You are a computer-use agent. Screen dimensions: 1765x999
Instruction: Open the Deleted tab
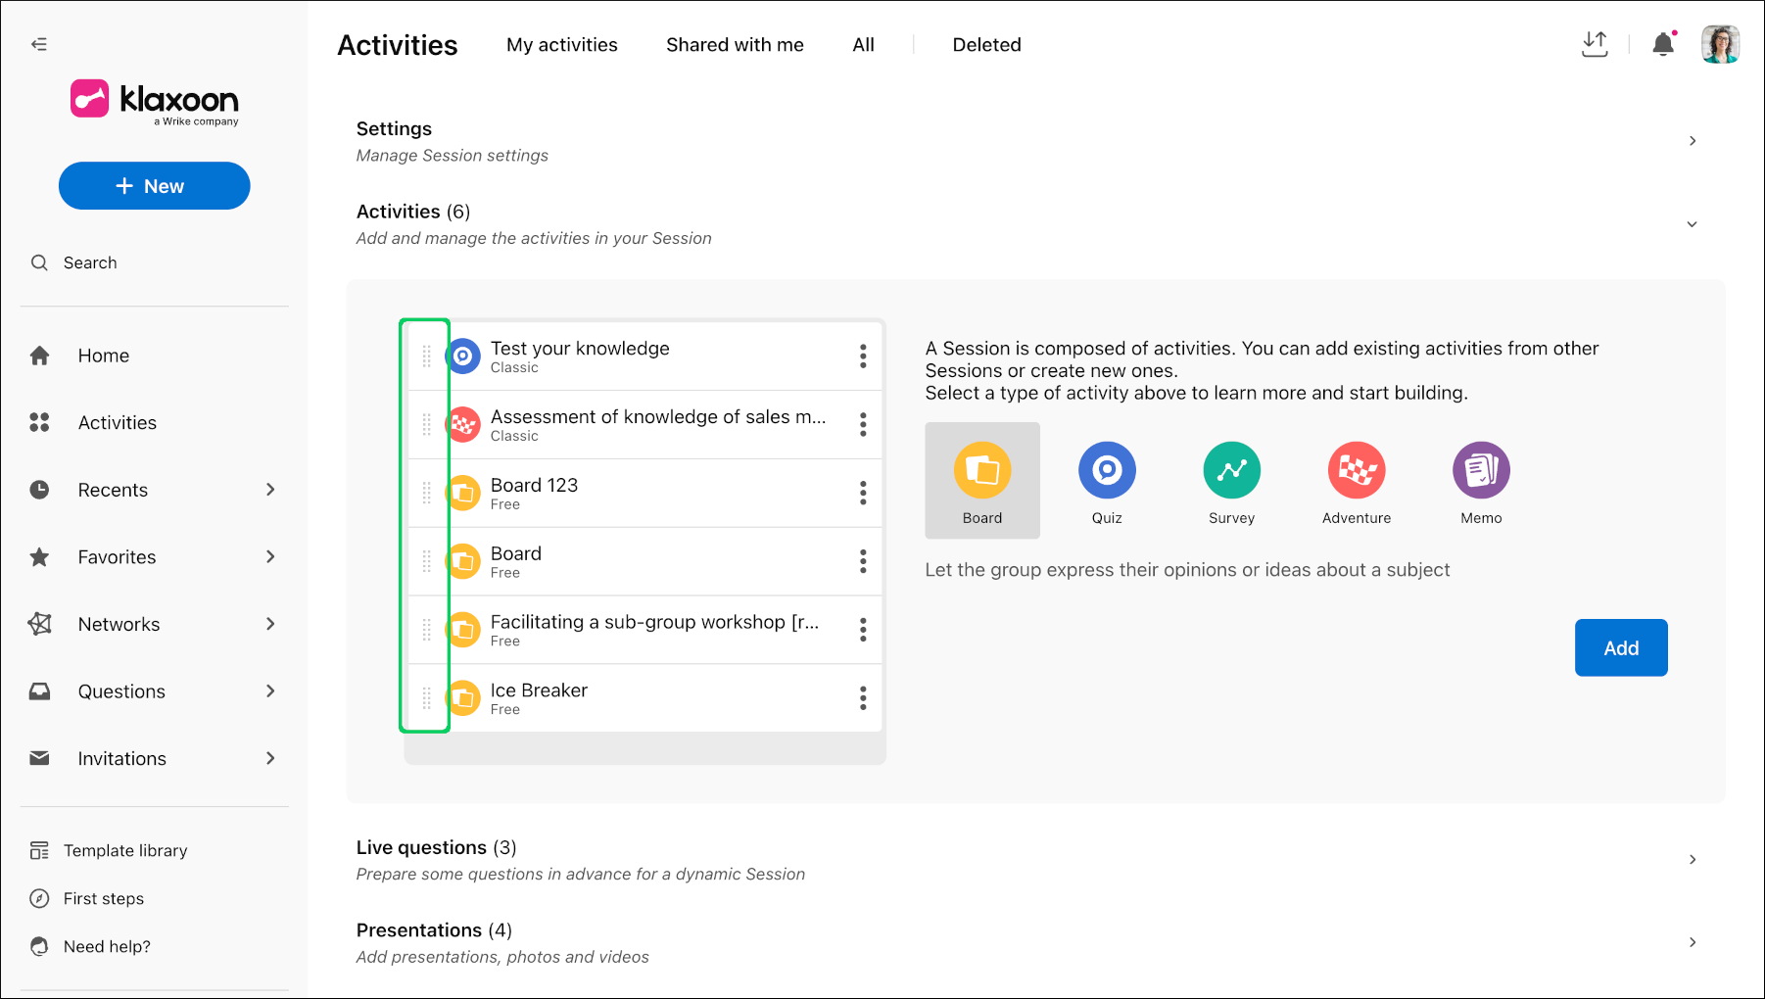click(x=986, y=45)
